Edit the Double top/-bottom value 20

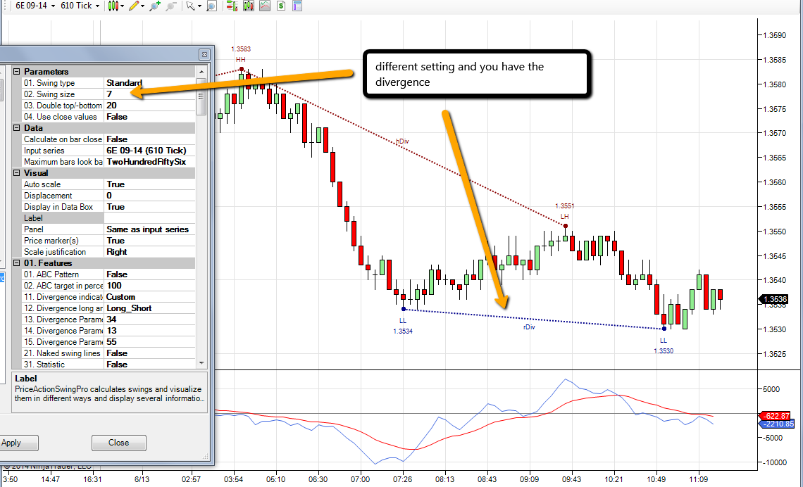coord(150,106)
